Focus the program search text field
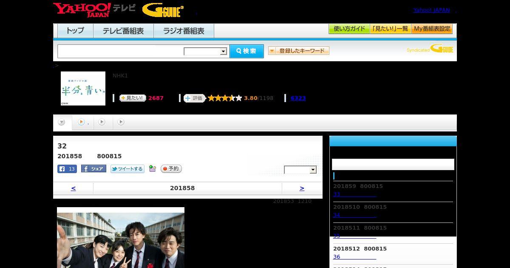The width and height of the screenshot is (510, 268). coord(121,51)
